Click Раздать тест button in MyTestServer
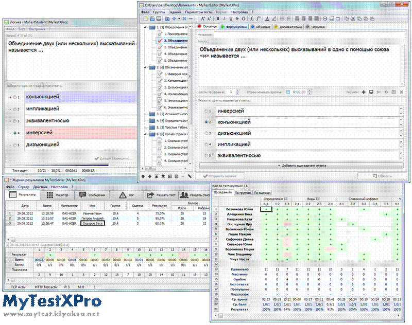The height and width of the screenshot is (325, 412). click(162, 195)
